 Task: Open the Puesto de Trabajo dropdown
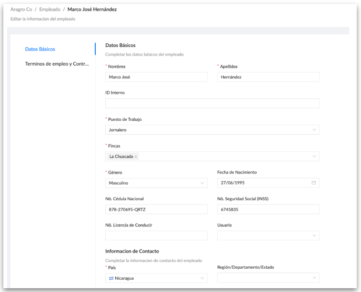tap(212, 130)
